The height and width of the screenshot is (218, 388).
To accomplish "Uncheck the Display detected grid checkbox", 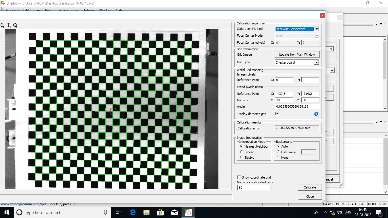I will click(277, 114).
